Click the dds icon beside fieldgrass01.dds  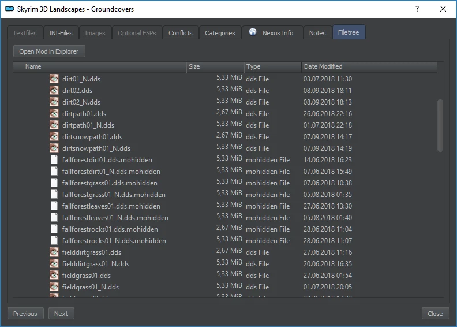click(x=54, y=276)
